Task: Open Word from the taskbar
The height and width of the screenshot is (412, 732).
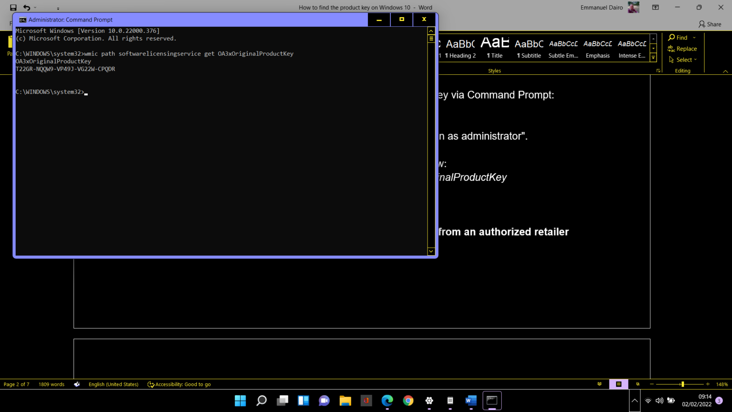Action: coord(471,401)
